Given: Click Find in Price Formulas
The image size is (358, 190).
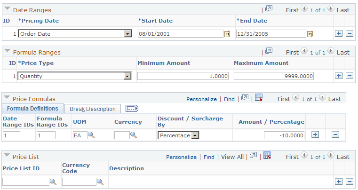Looking at the screenshot, I should click(x=229, y=99).
